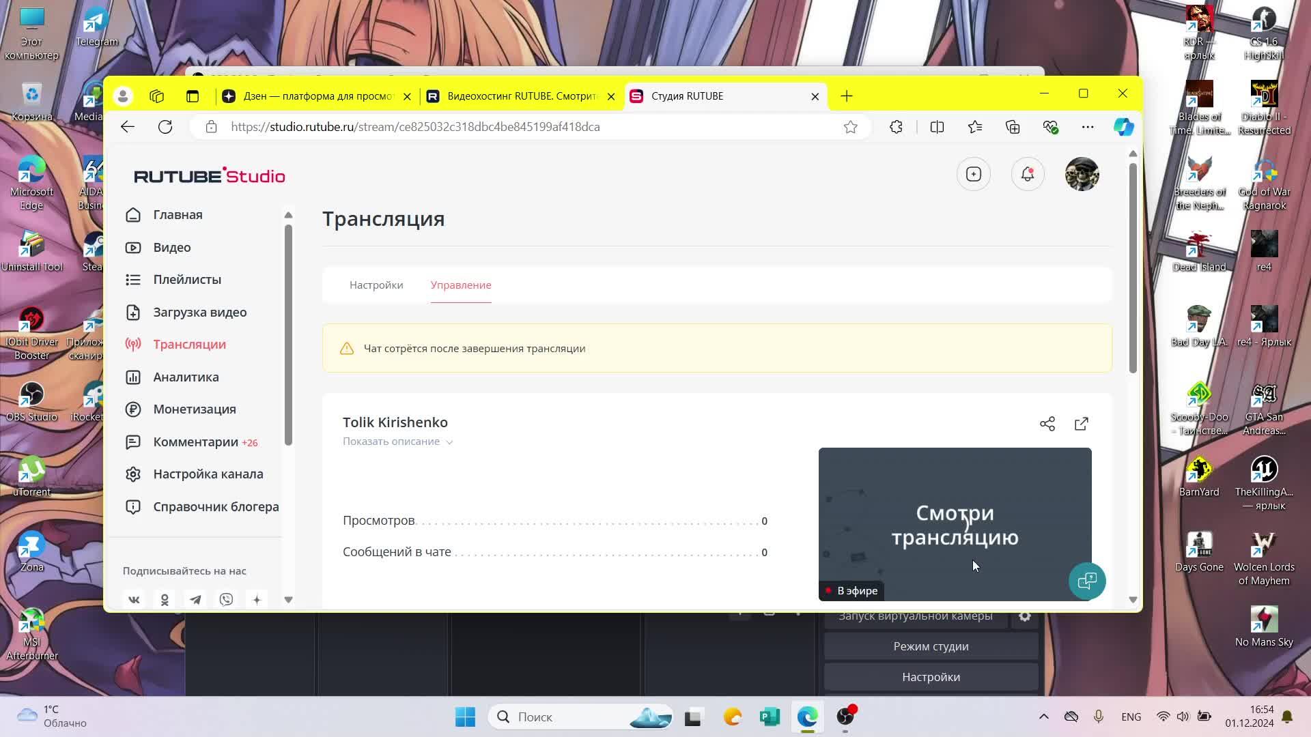Click the page vertical scrollbar
The image size is (1311, 737).
coord(1133,268)
